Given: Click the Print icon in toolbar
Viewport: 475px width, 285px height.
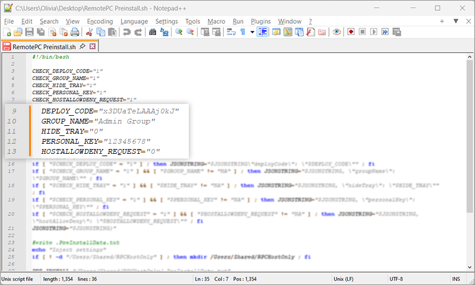Looking at the screenshot, I should click(73, 32).
